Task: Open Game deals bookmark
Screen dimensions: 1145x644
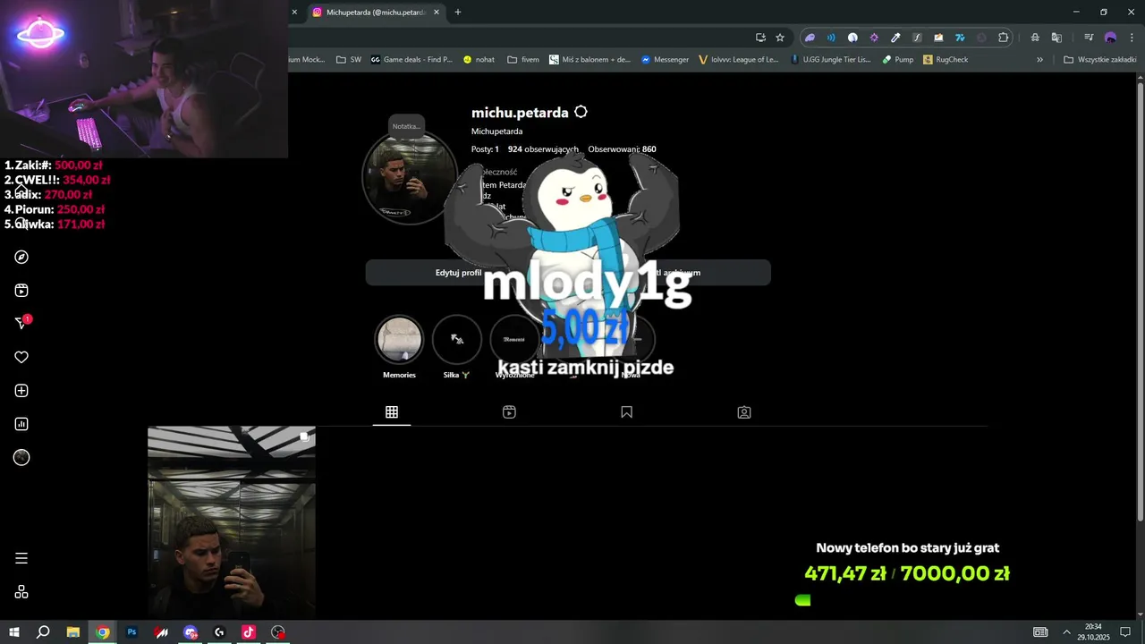Action: (411, 60)
